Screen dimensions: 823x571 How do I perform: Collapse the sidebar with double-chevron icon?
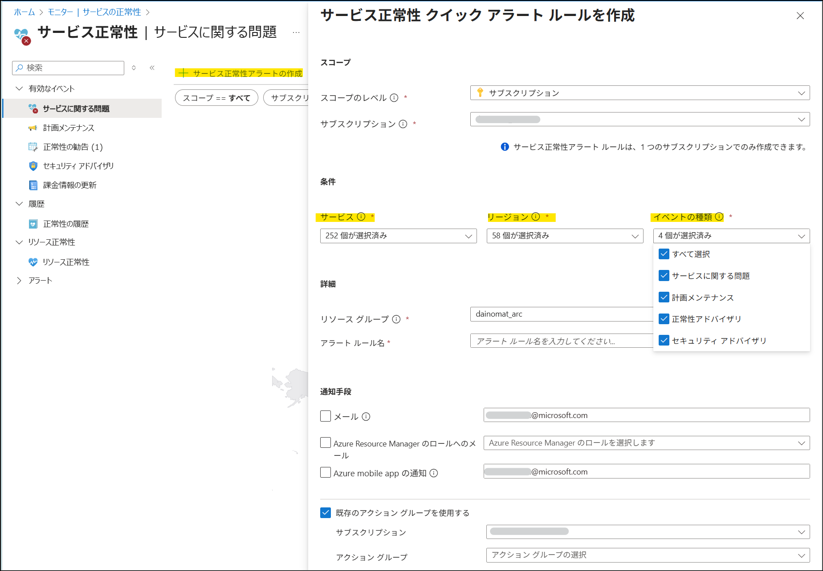152,68
